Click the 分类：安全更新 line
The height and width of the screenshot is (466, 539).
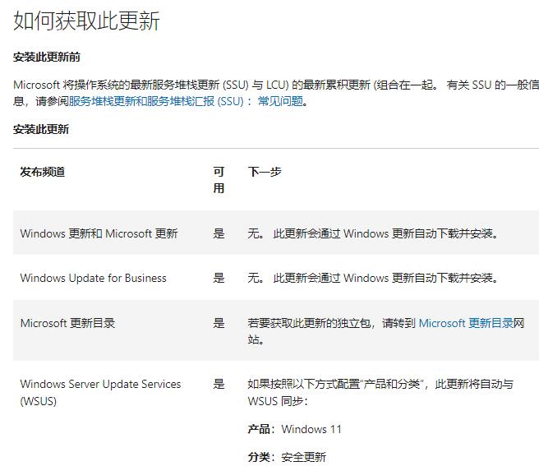click(287, 457)
